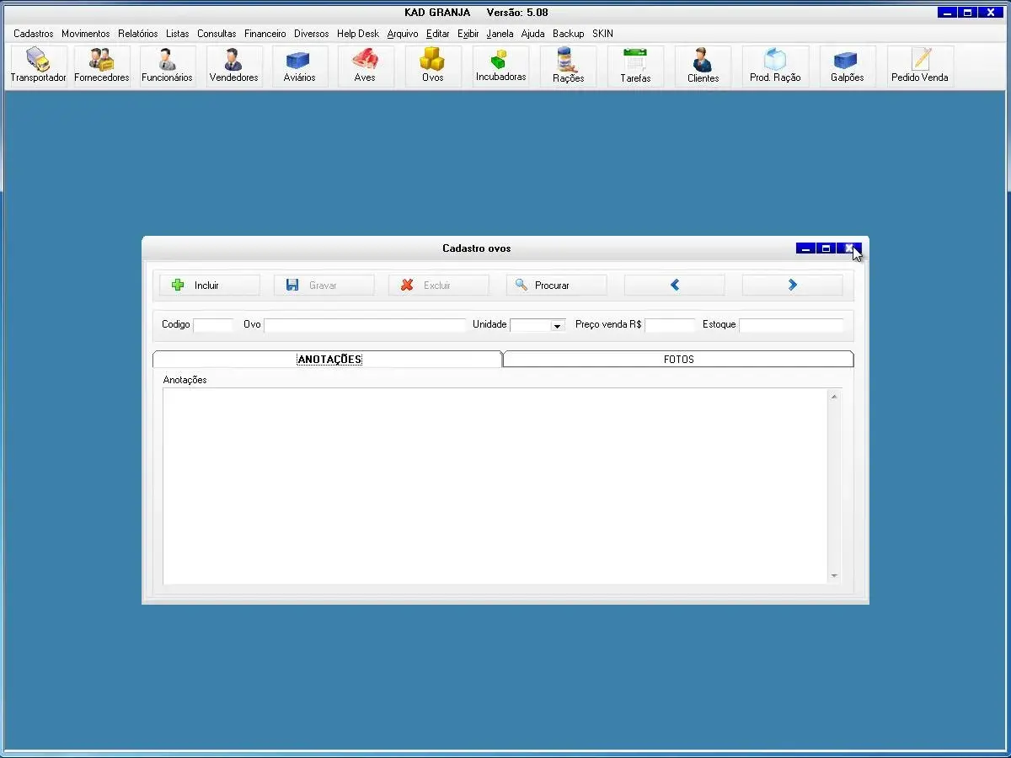Go to the next record arrow

[x=792, y=286]
